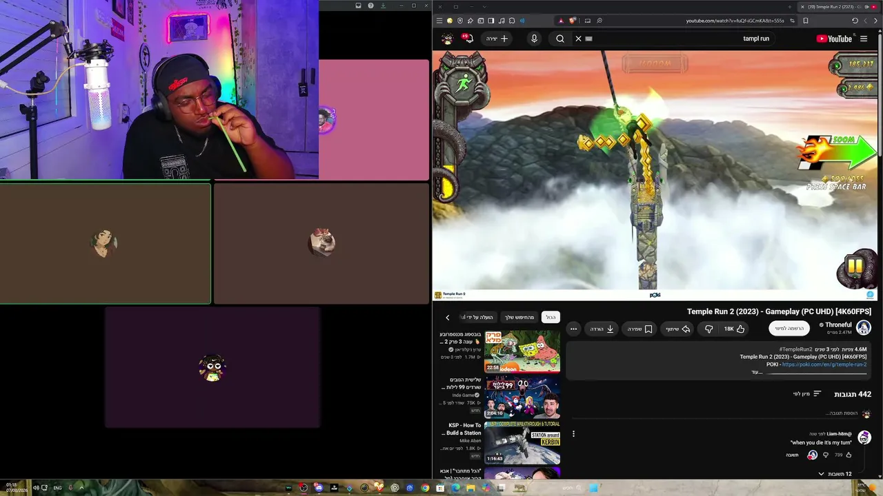
Task: Go to the YouTube home logo
Action: [834, 39]
